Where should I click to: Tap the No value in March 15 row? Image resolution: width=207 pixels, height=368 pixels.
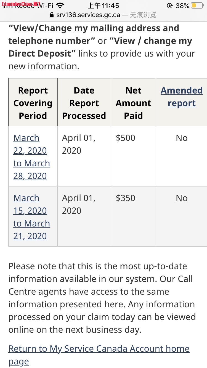point(182,198)
